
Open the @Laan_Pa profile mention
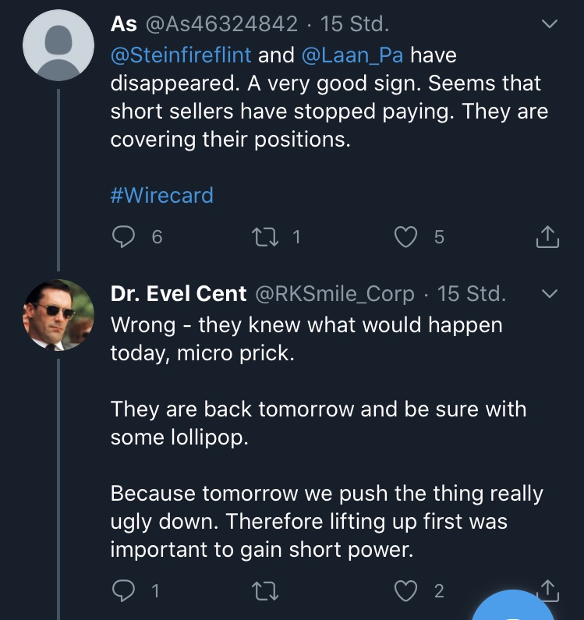pos(352,56)
